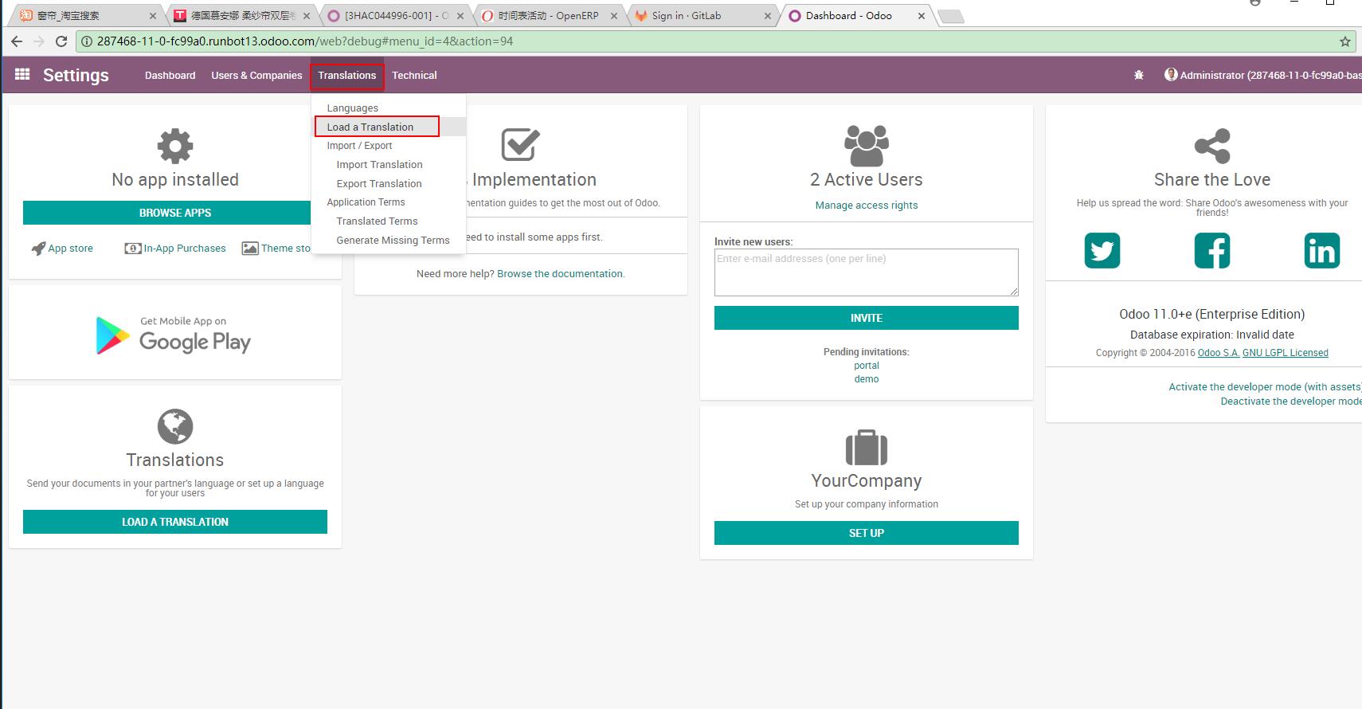Go back with browser arrow

(x=17, y=41)
